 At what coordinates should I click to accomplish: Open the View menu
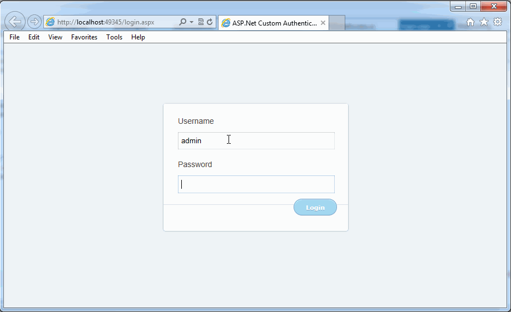tap(55, 37)
